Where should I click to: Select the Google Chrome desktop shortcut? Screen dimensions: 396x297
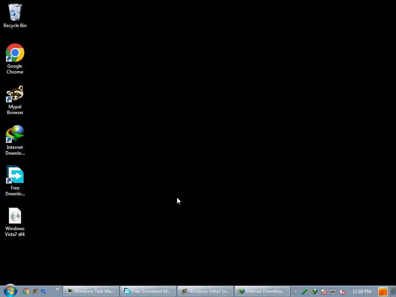pyautogui.click(x=15, y=59)
